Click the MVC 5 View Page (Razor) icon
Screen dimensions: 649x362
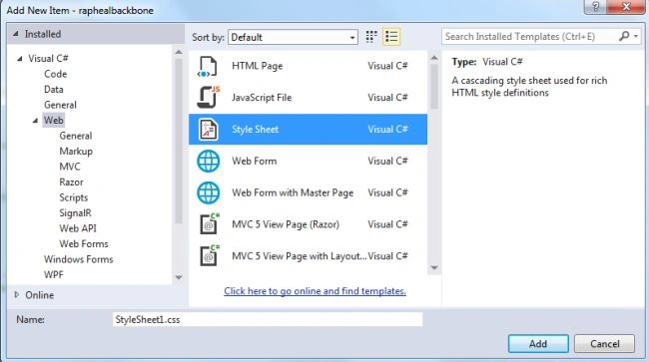tap(210, 224)
